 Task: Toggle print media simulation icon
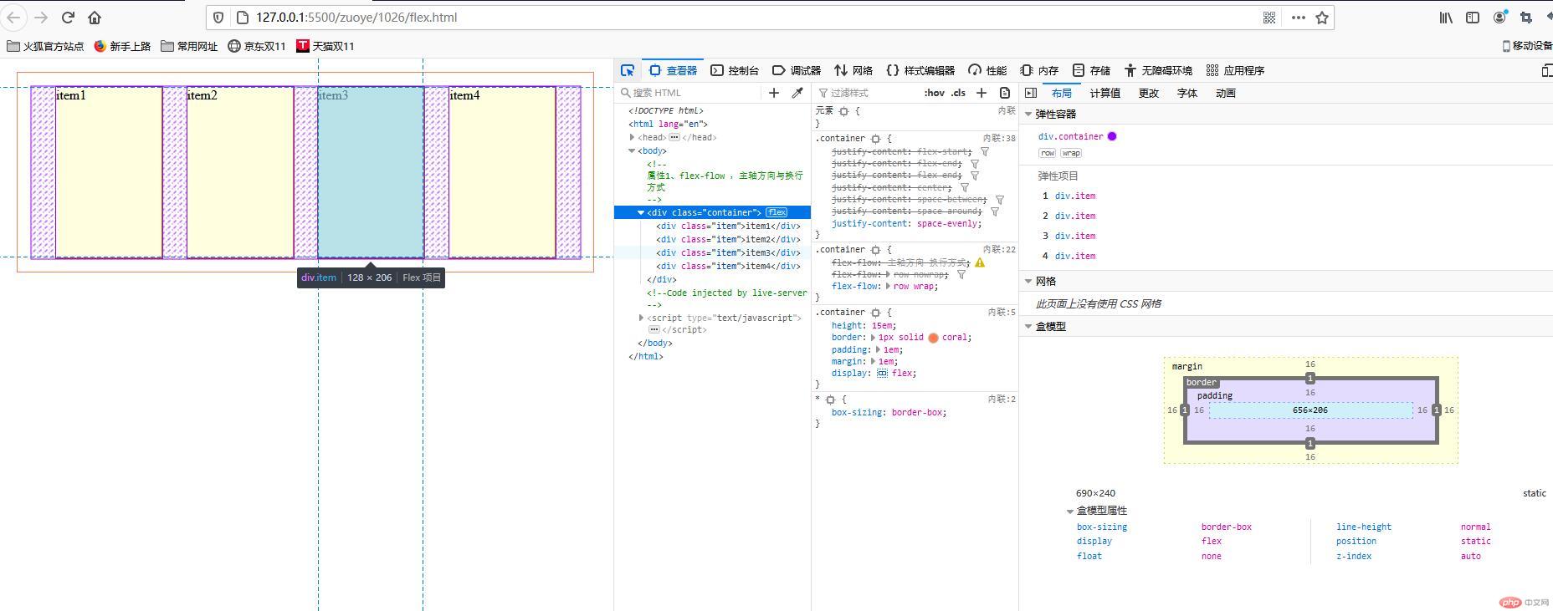click(1005, 93)
